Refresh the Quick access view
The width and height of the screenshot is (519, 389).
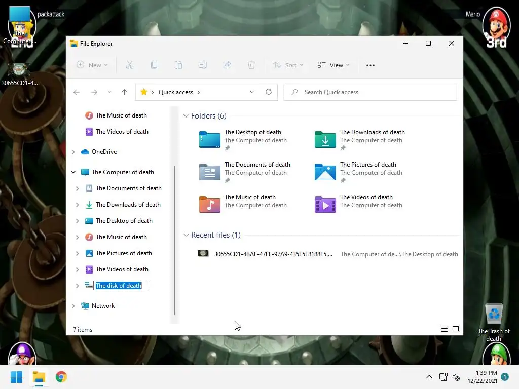[x=269, y=92]
